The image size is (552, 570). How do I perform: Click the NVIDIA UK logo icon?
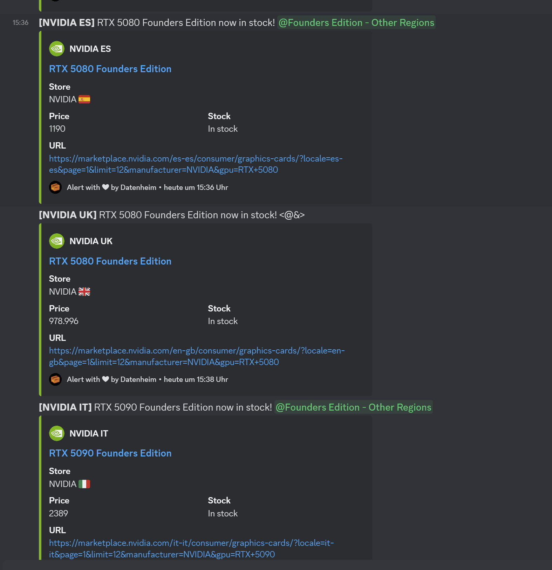[56, 241]
